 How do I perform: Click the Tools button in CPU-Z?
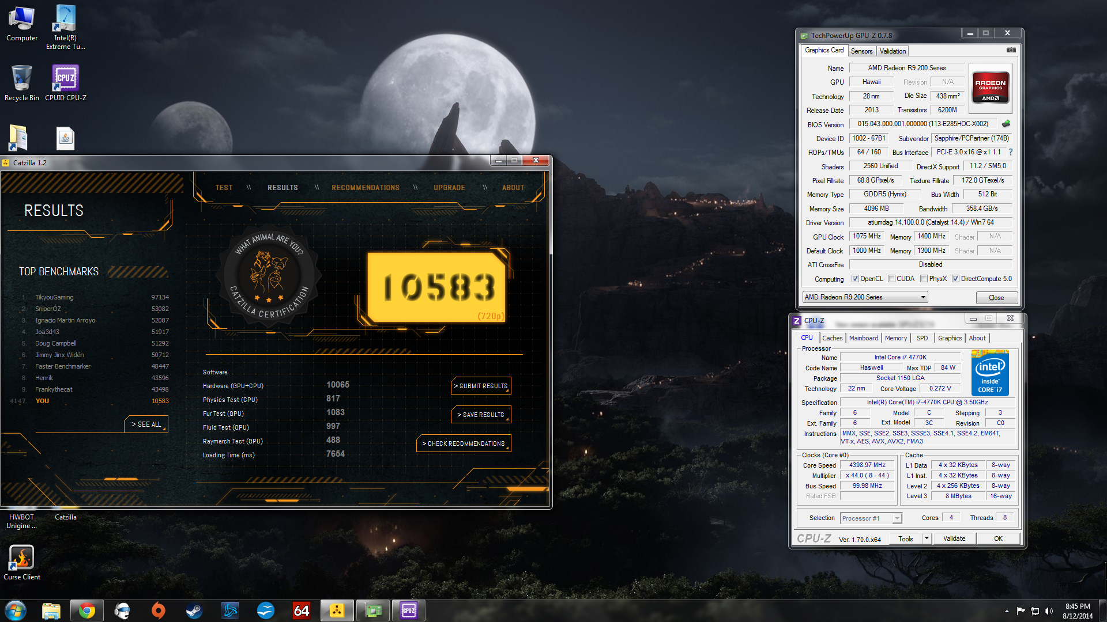point(905,538)
